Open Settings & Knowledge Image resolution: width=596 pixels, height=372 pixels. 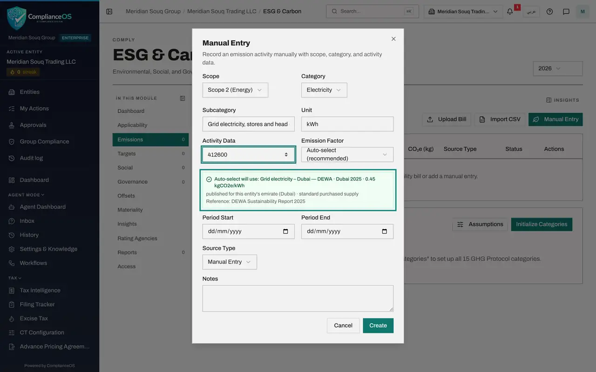[x=49, y=249]
